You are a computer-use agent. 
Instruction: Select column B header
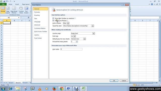tap(14, 21)
